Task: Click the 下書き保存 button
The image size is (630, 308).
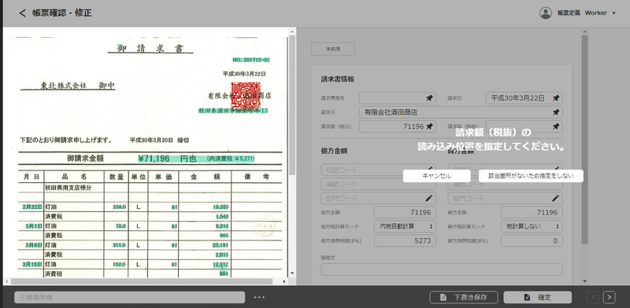Action: pos(464,297)
